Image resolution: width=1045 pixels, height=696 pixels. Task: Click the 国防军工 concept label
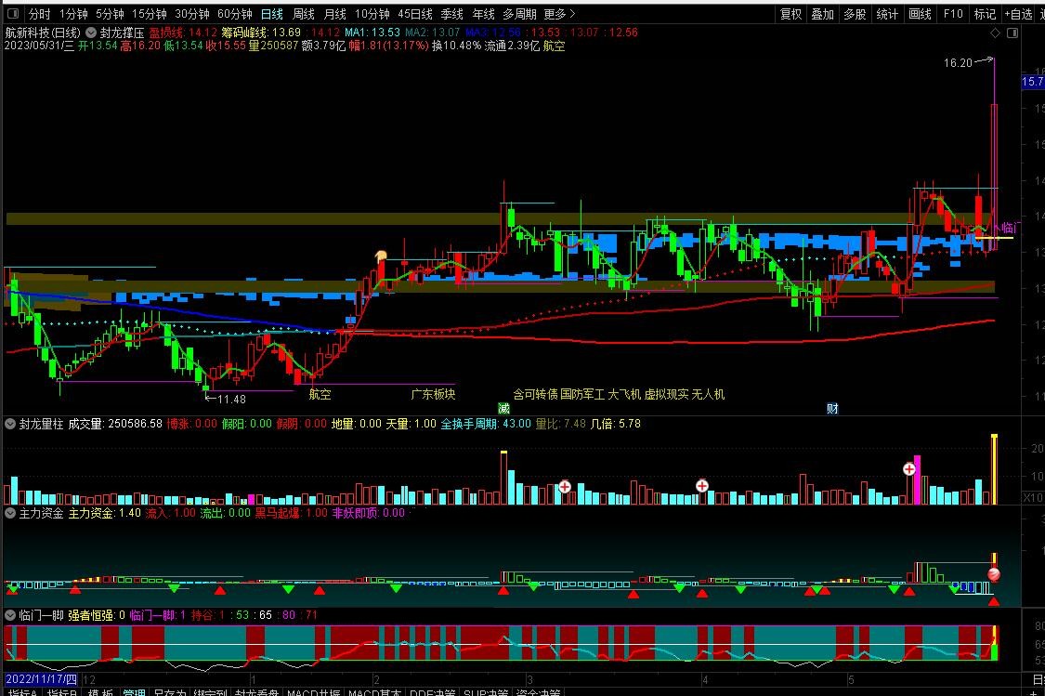(x=582, y=394)
